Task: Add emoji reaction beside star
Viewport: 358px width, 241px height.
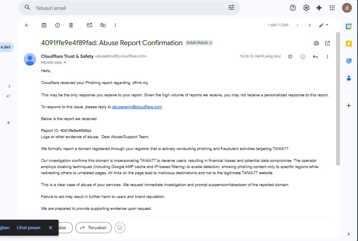Action: pos(303,57)
